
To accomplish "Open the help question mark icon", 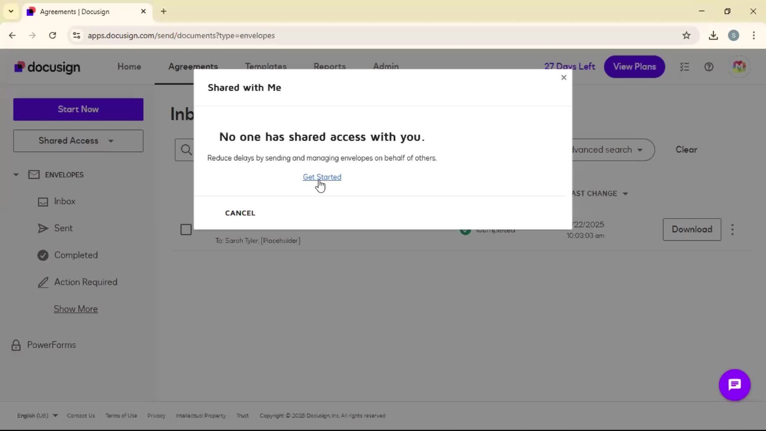I will click(x=709, y=67).
